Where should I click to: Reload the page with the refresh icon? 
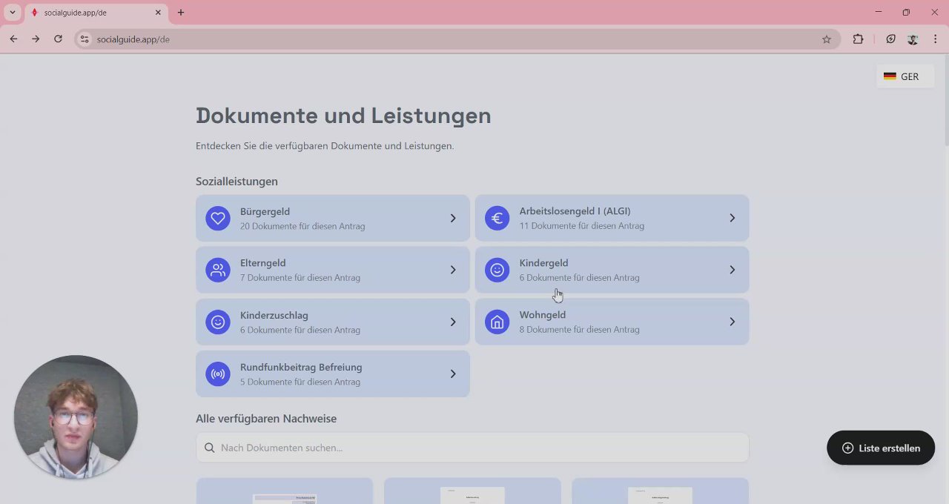[x=58, y=39]
